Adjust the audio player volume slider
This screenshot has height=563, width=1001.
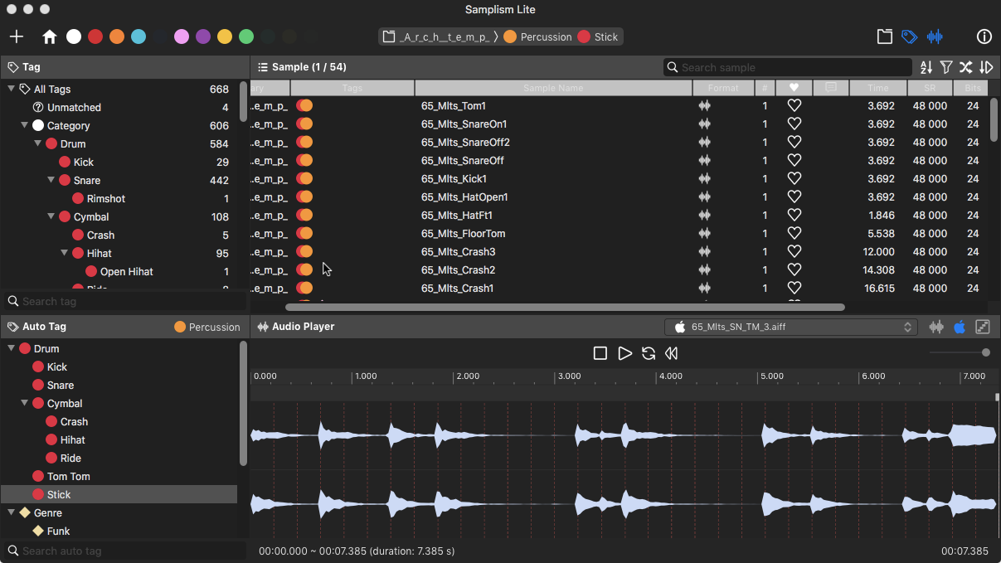[x=960, y=352]
